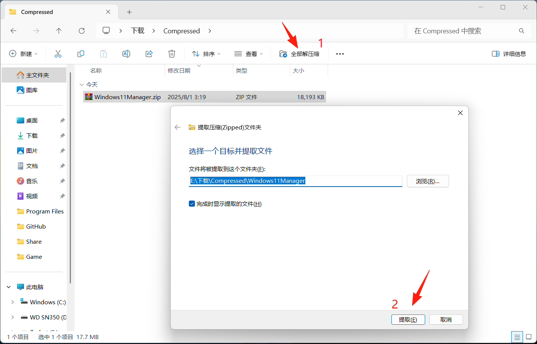Open the more options ellipsis menu
This screenshot has width=537, height=344.
(x=340, y=54)
